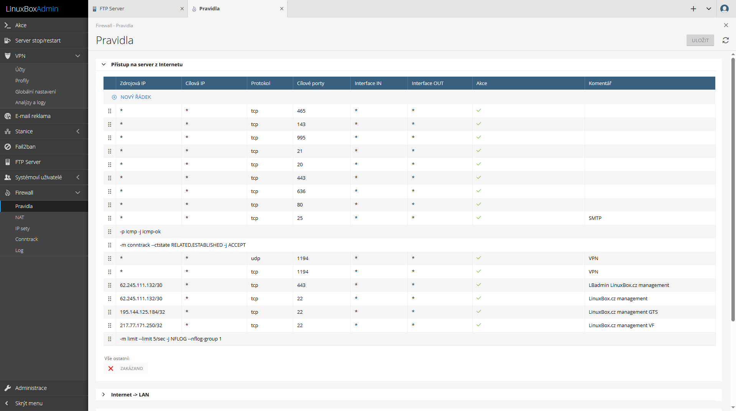Expand the Internet -> LAN section
Image resolution: width=736 pixels, height=411 pixels.
pos(103,395)
